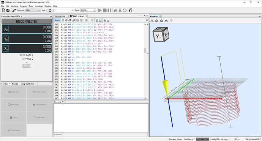The image size is (262, 141).
Task: Click the X+ face of view cube
Action: pos(166,35)
